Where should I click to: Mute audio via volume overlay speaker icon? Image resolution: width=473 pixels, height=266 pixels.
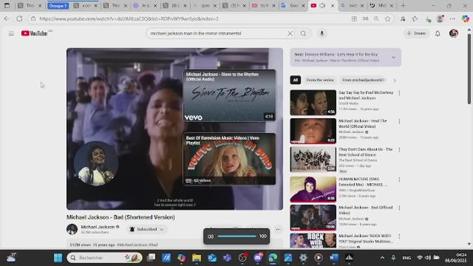point(211,236)
